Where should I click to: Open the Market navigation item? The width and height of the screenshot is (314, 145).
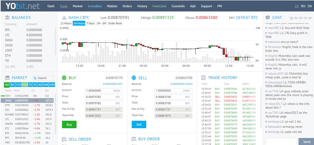(78, 6)
